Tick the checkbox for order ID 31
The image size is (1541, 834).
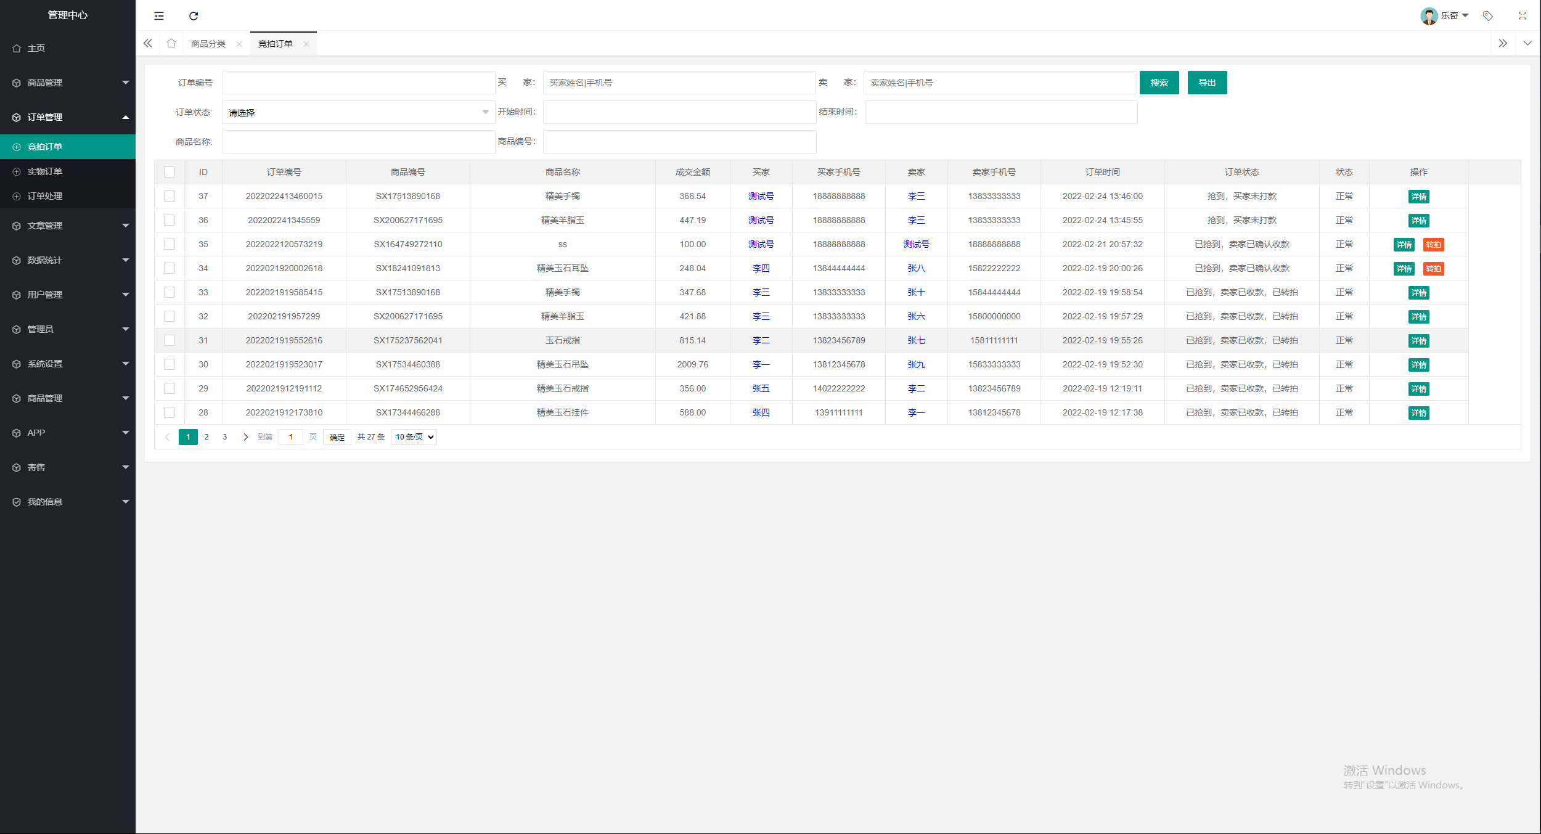pos(170,340)
